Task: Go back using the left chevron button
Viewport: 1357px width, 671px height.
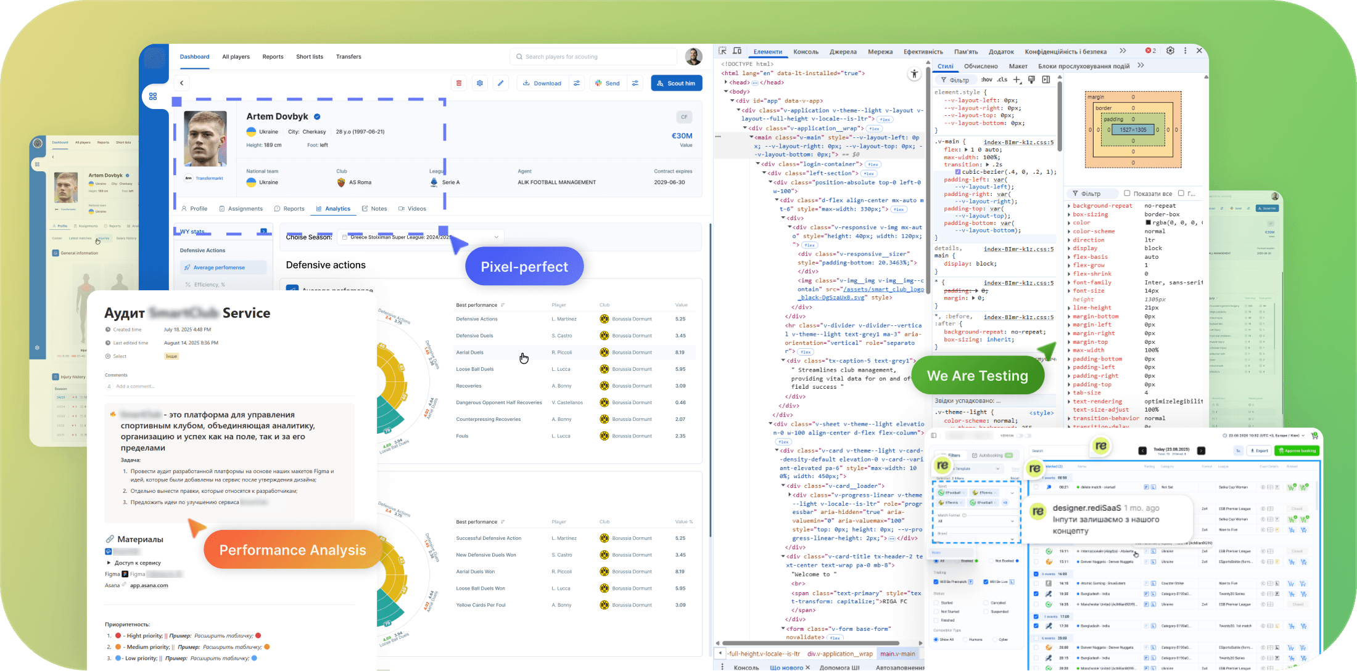Action: tap(182, 83)
